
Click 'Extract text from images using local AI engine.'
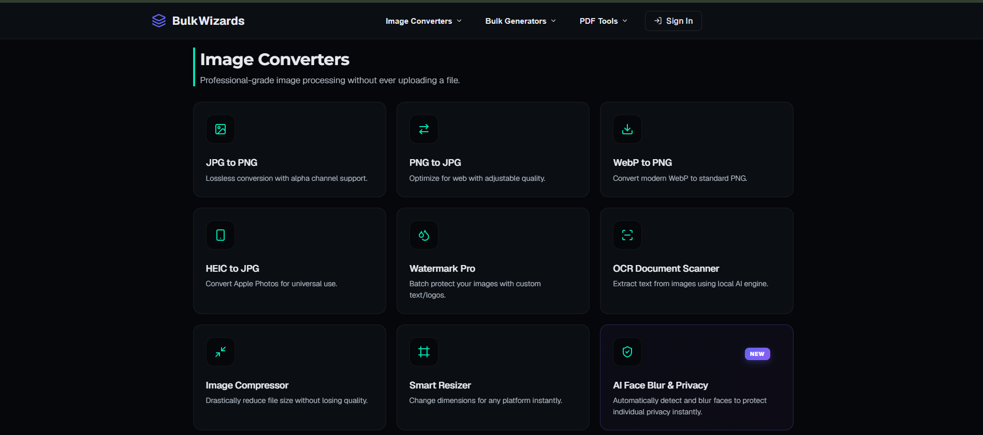(x=691, y=284)
